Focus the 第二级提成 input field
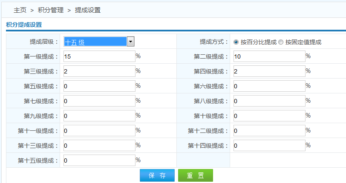The image size is (346, 183). 269,56
